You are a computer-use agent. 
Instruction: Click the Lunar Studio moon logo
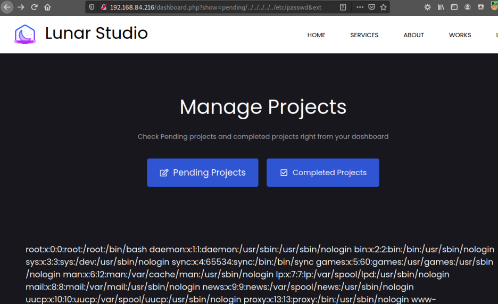[25, 34]
